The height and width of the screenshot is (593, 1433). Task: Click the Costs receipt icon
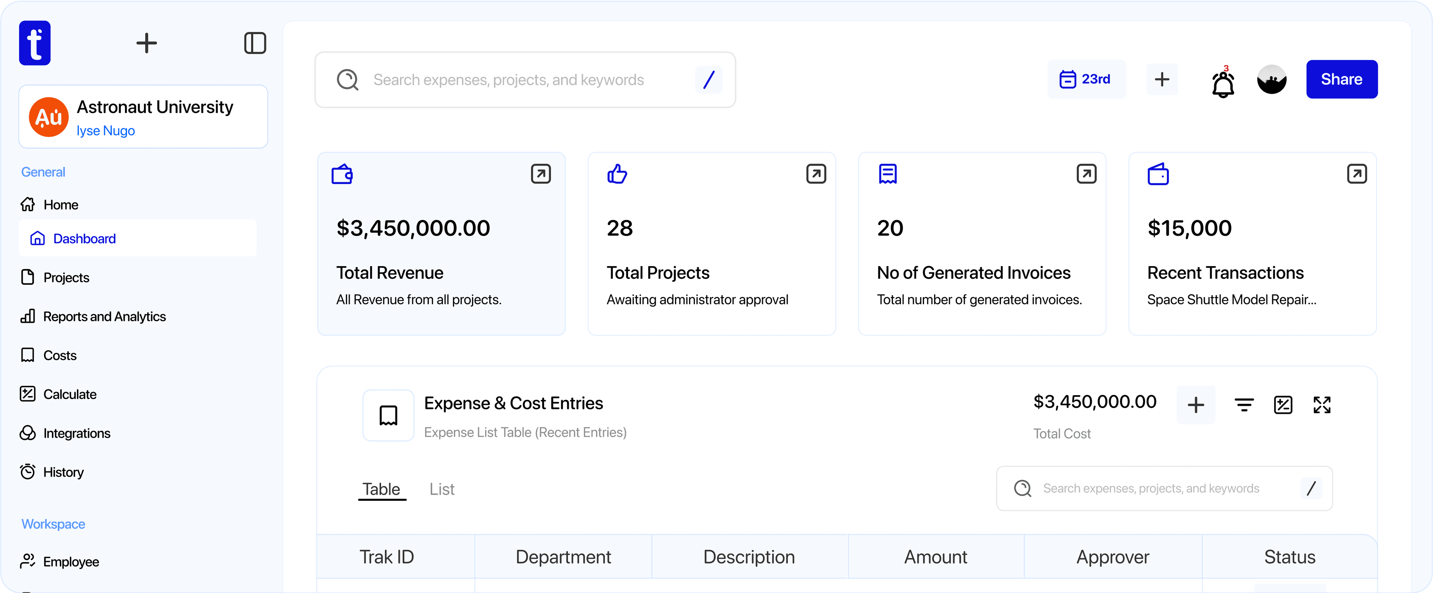(28, 355)
